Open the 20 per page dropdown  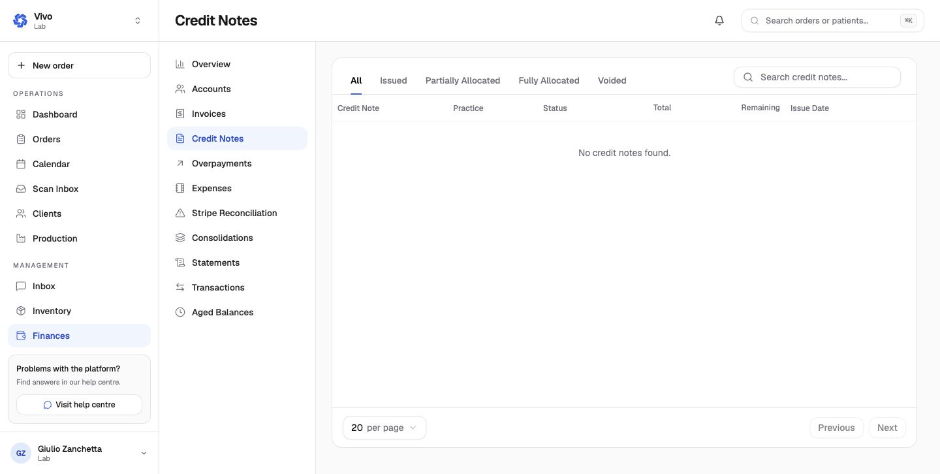[384, 428]
